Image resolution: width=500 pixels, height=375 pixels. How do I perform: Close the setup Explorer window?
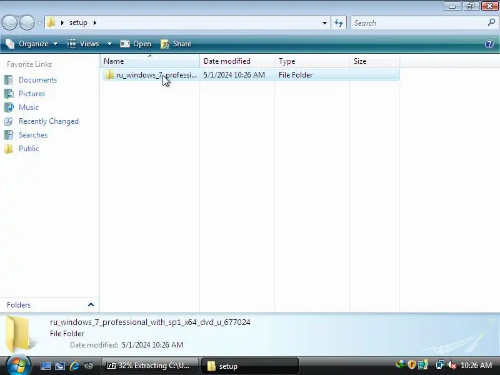[489, 6]
